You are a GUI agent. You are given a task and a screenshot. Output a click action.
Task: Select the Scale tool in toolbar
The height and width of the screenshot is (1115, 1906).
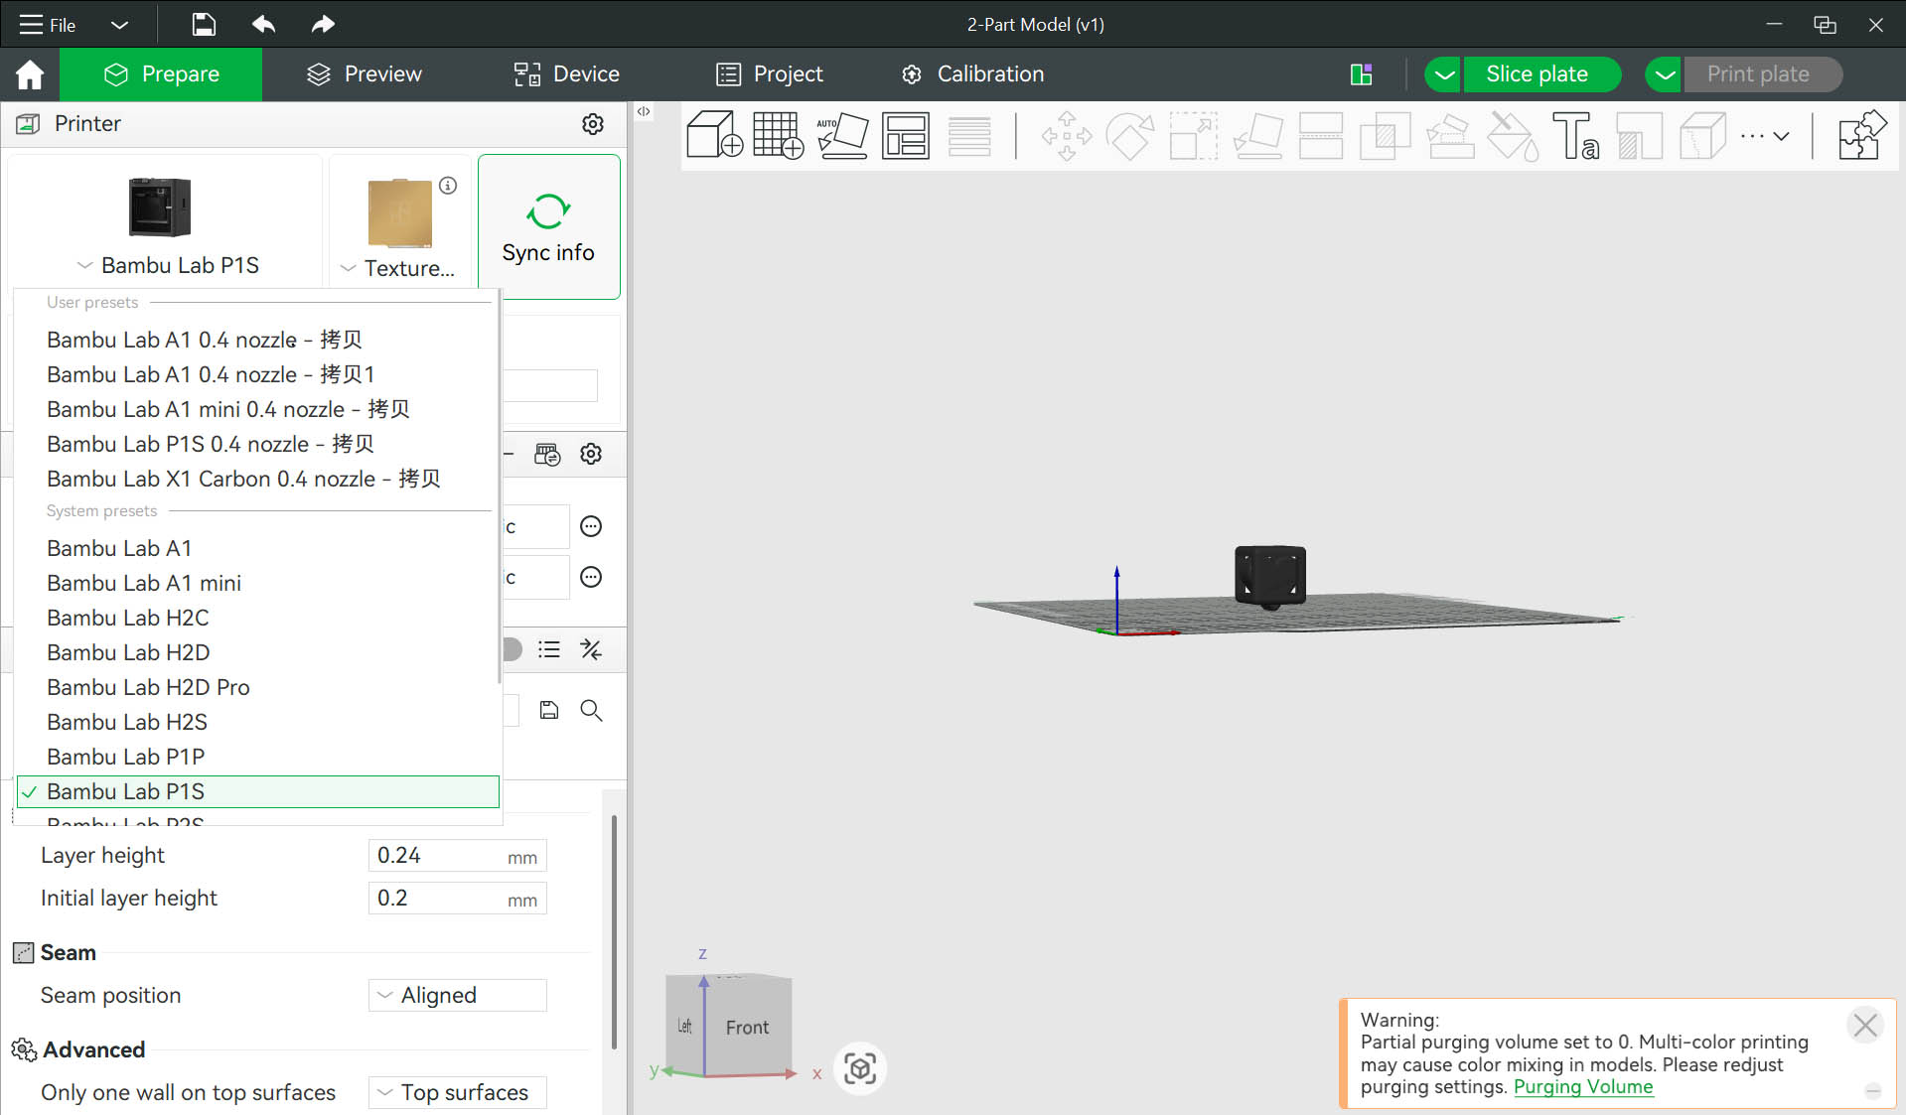pos(1193,135)
